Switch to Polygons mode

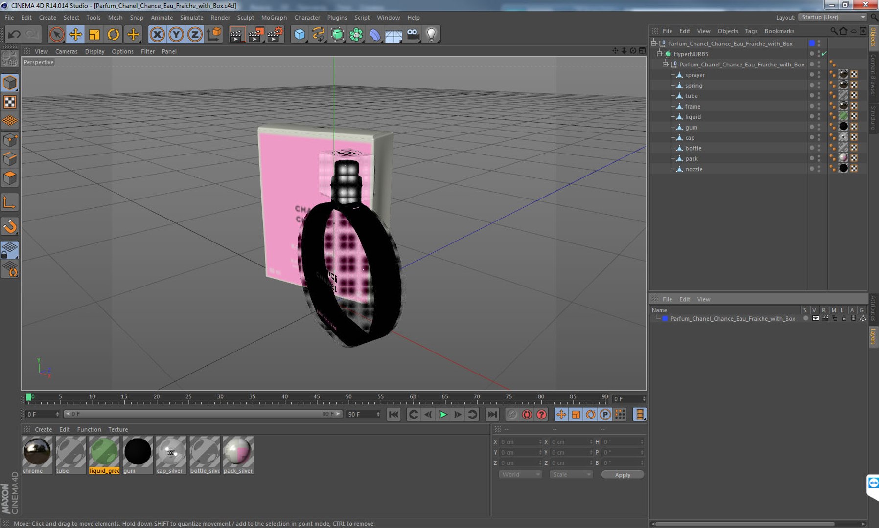pos(10,178)
